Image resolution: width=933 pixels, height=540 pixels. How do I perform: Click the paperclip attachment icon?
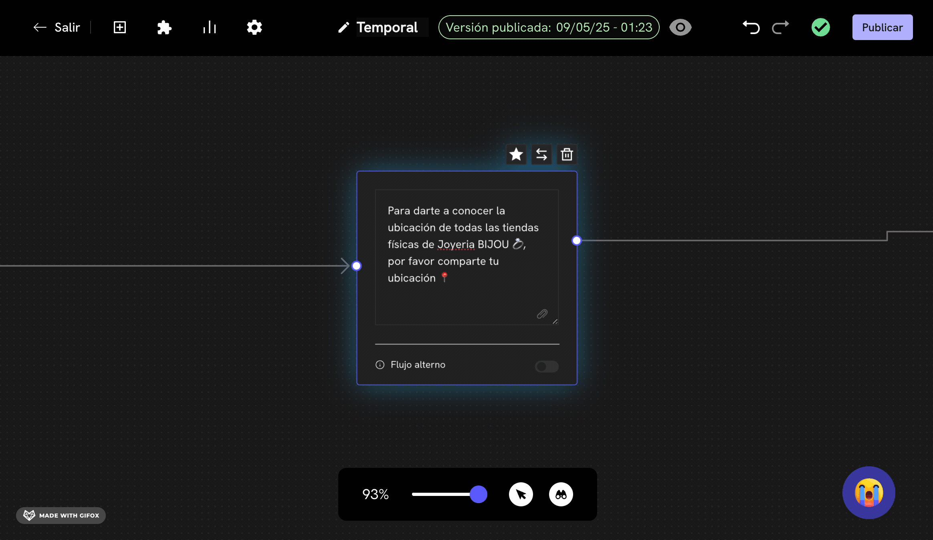tap(542, 314)
